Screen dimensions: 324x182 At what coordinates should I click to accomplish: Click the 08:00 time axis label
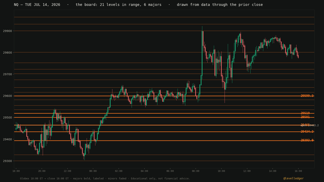tap(195, 171)
